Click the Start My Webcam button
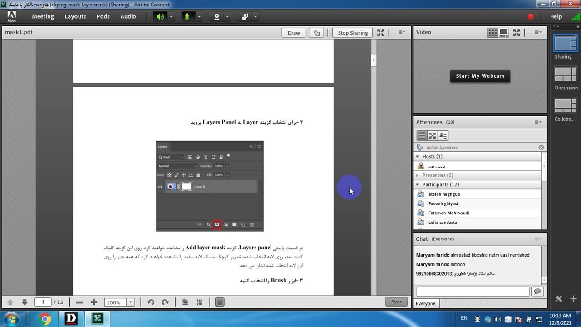This screenshot has height=327, width=581. click(480, 76)
